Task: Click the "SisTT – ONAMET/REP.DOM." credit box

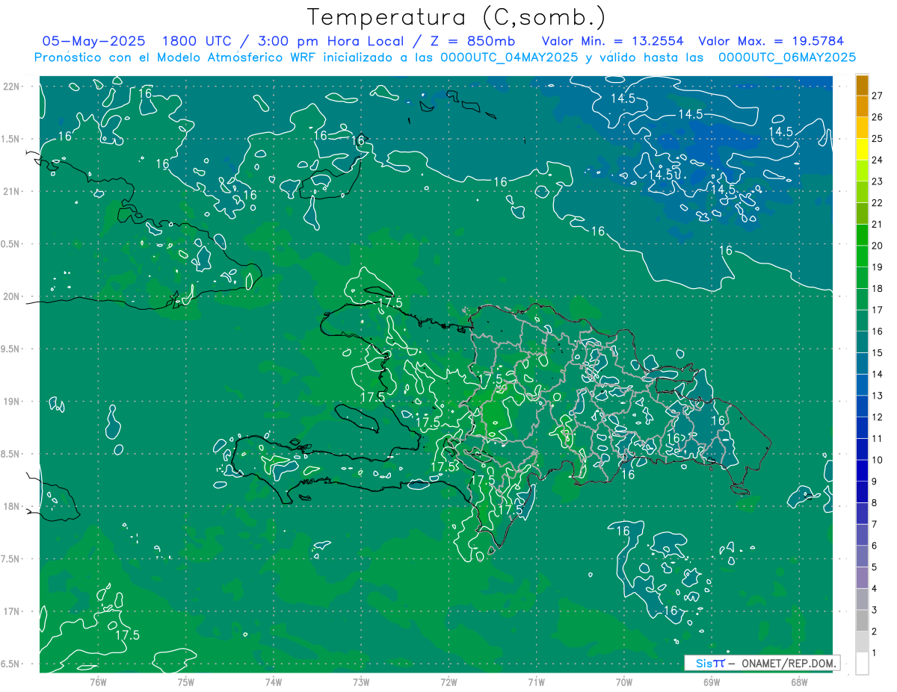Action: [762, 663]
